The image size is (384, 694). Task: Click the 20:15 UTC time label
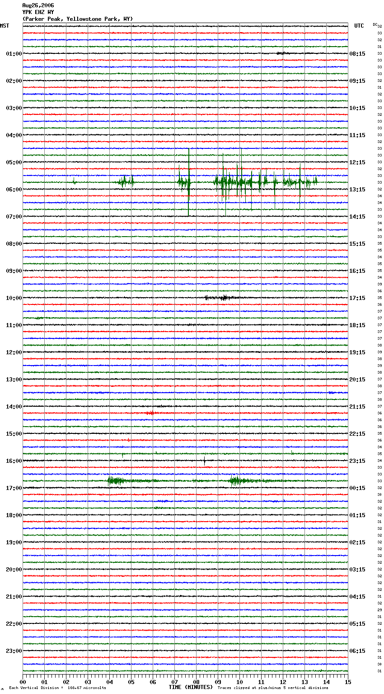pyautogui.click(x=357, y=380)
